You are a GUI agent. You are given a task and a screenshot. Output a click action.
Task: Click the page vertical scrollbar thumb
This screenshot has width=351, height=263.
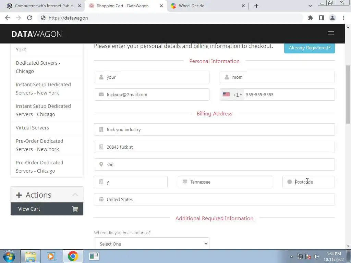click(348, 95)
